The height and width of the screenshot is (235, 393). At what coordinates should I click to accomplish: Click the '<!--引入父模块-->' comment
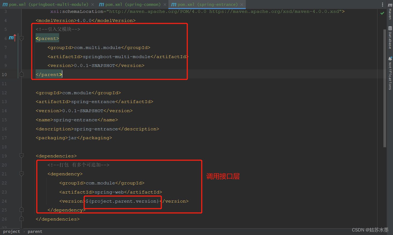[x=58, y=29]
